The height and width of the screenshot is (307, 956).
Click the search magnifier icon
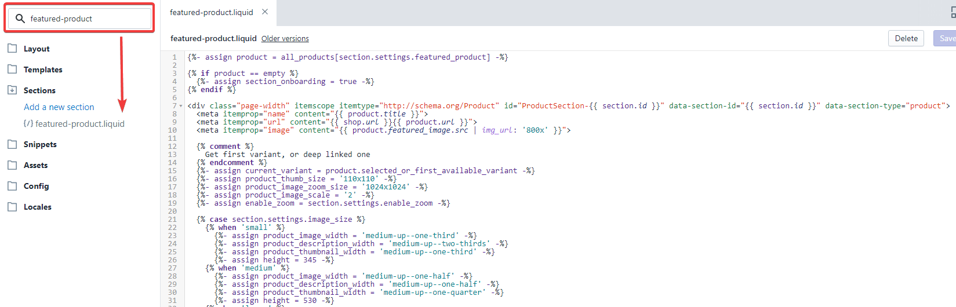pos(20,19)
